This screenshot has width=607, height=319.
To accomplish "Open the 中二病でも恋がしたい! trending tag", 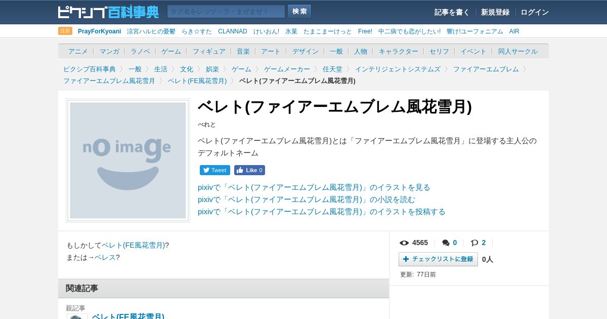I will coord(409,31).
